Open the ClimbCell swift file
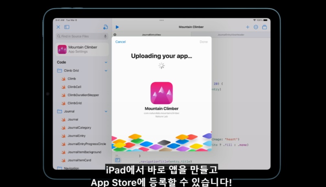 coord(74,87)
